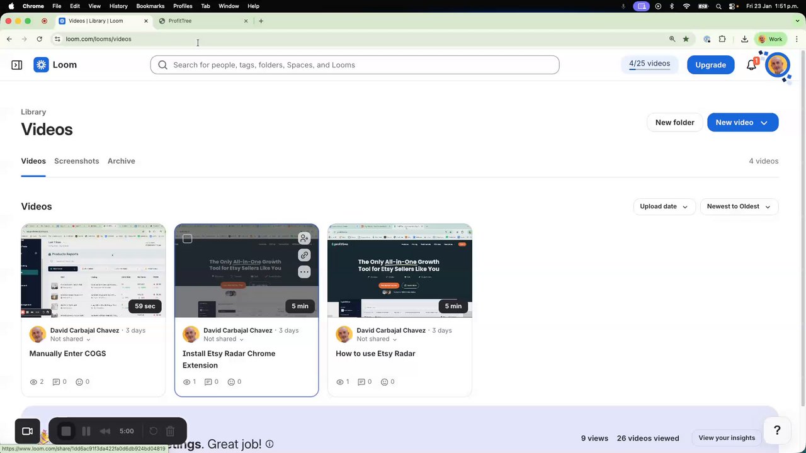Click the Loom logo icon

pyautogui.click(x=41, y=65)
